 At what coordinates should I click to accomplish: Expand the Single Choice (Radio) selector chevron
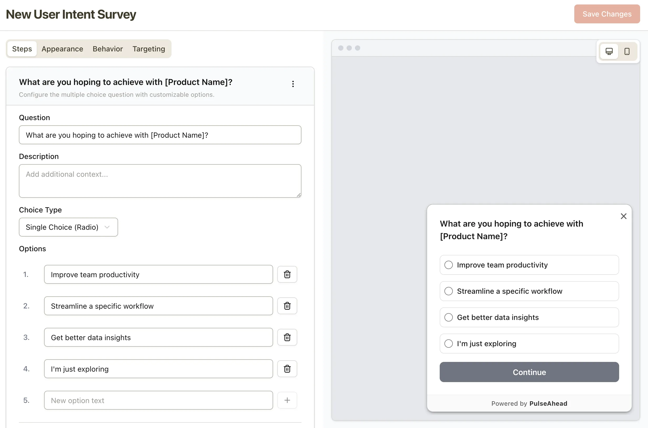tap(107, 227)
